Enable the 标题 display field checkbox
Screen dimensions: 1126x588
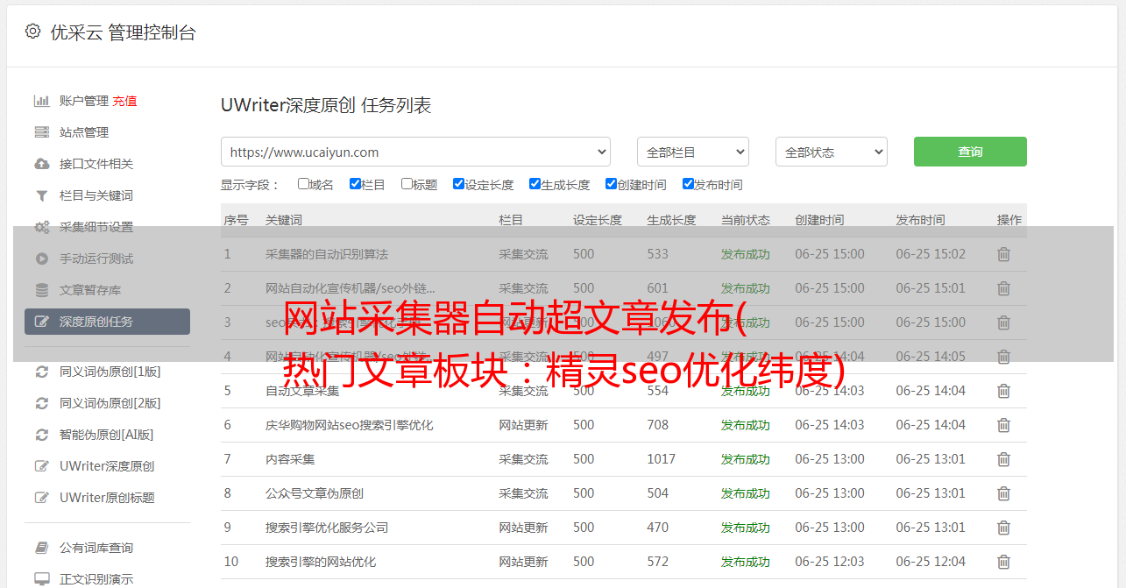[407, 184]
